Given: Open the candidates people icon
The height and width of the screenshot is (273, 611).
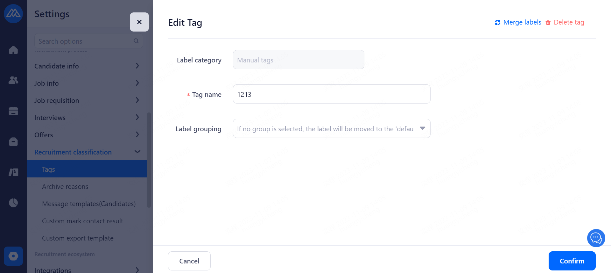Looking at the screenshot, I should pos(13,80).
